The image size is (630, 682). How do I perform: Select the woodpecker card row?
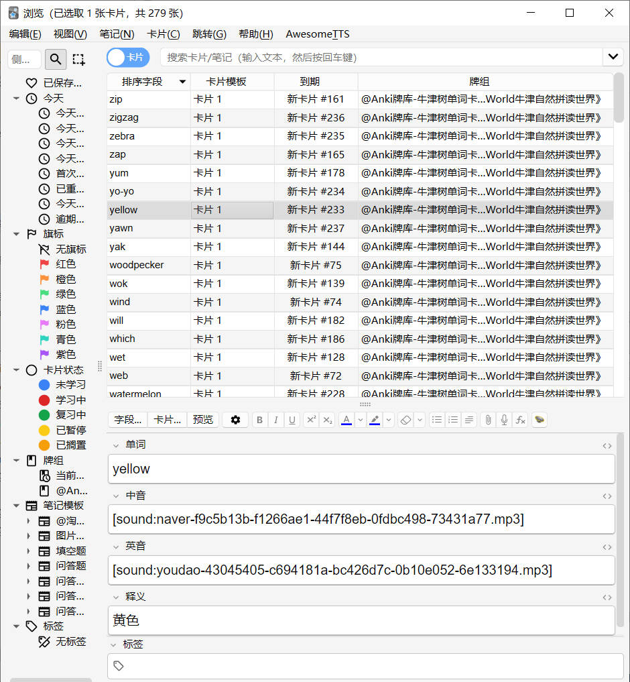[x=360, y=266]
